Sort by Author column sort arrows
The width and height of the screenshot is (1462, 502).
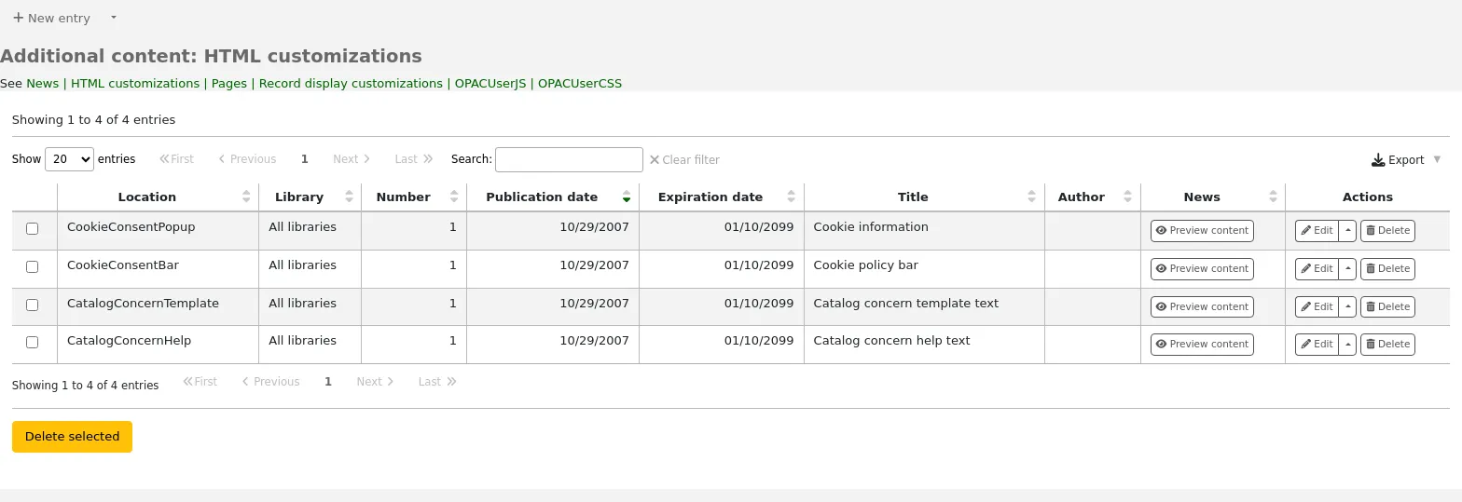point(1127,197)
